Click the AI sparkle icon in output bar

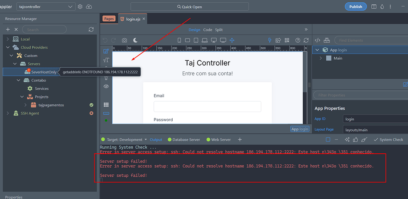click(x=347, y=140)
